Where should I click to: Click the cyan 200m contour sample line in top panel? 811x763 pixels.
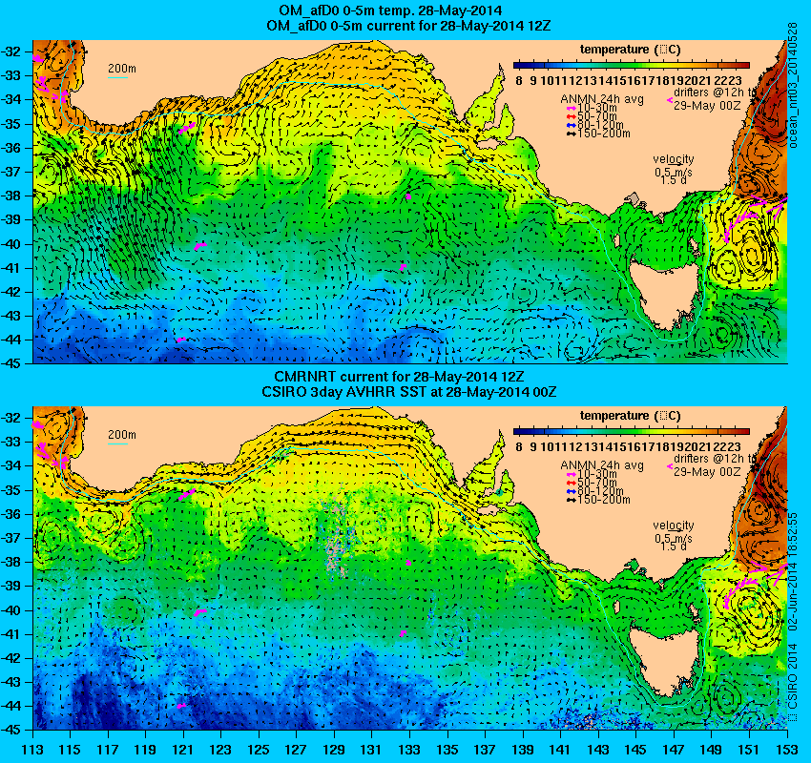pos(117,78)
